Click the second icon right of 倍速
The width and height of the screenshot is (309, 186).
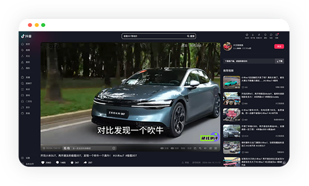pyautogui.click(x=200, y=148)
